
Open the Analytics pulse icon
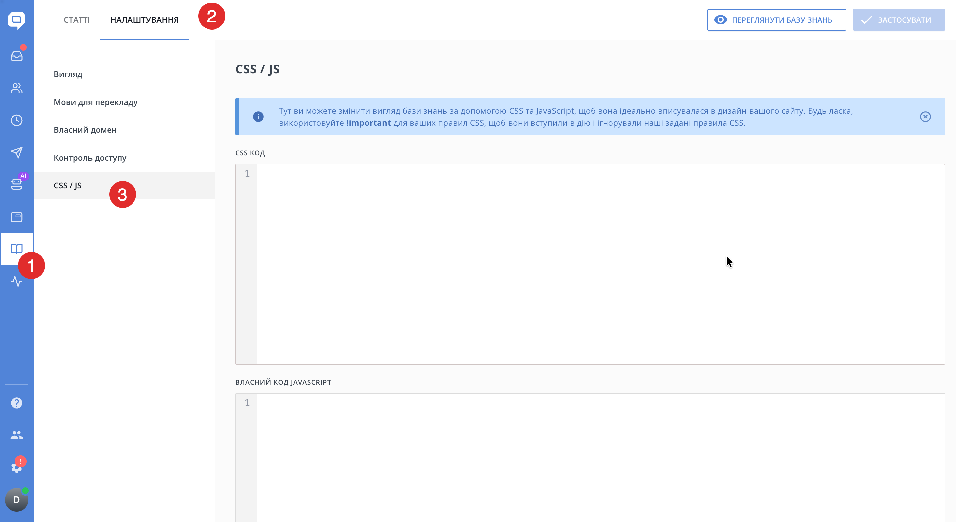(17, 281)
